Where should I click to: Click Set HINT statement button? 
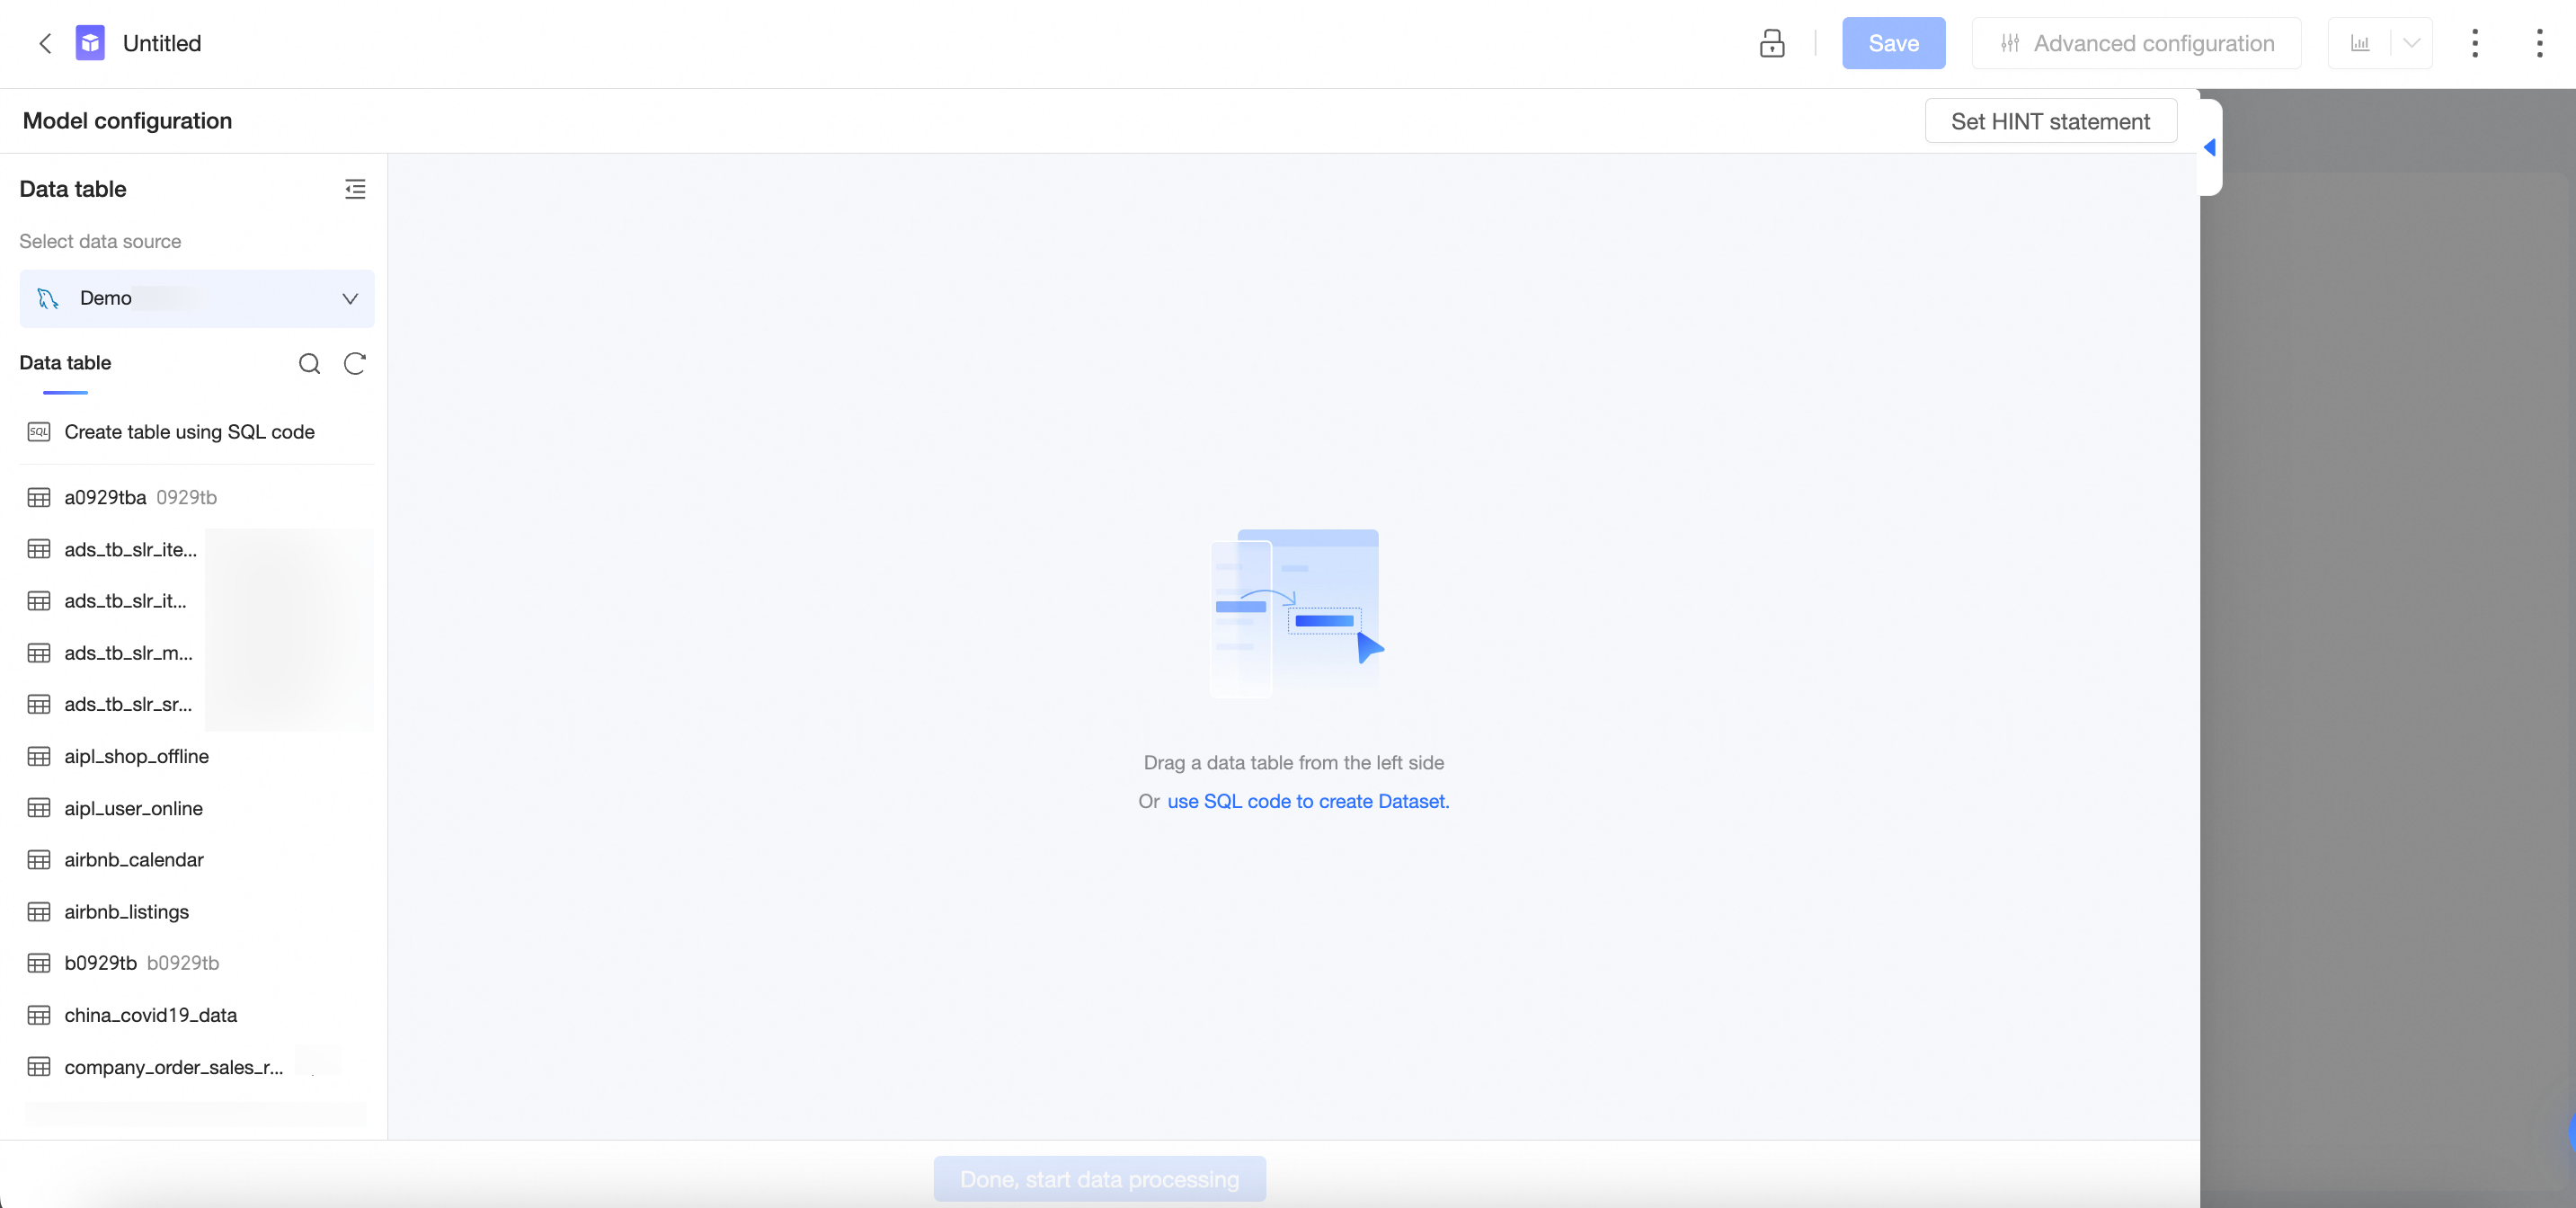click(2049, 121)
